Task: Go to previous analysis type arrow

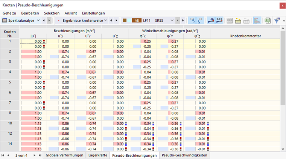Action: point(44,20)
